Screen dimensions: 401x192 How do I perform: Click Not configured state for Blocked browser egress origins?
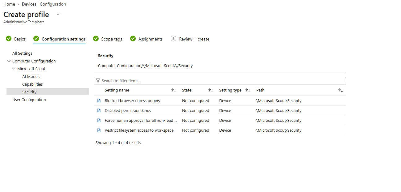coord(195,101)
